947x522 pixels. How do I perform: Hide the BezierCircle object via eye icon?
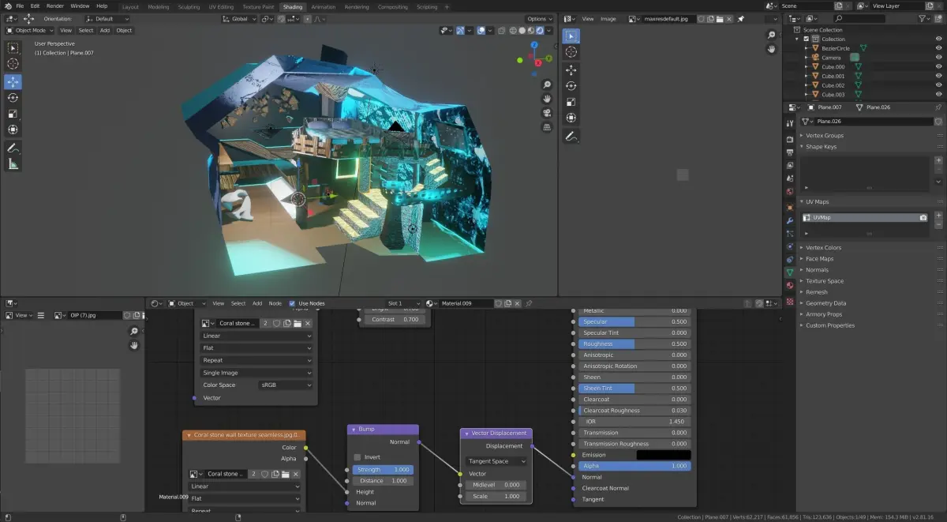click(x=938, y=48)
